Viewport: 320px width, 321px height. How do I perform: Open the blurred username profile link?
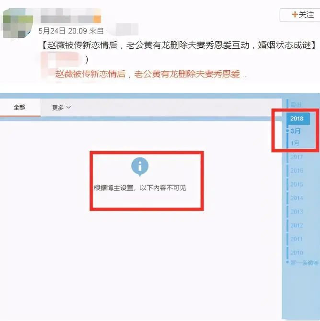tap(70, 16)
